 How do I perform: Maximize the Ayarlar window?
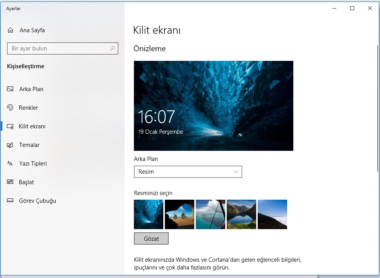pos(352,8)
